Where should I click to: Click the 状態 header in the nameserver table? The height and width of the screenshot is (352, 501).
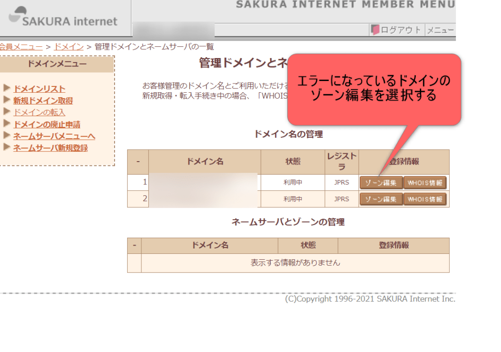(308, 245)
